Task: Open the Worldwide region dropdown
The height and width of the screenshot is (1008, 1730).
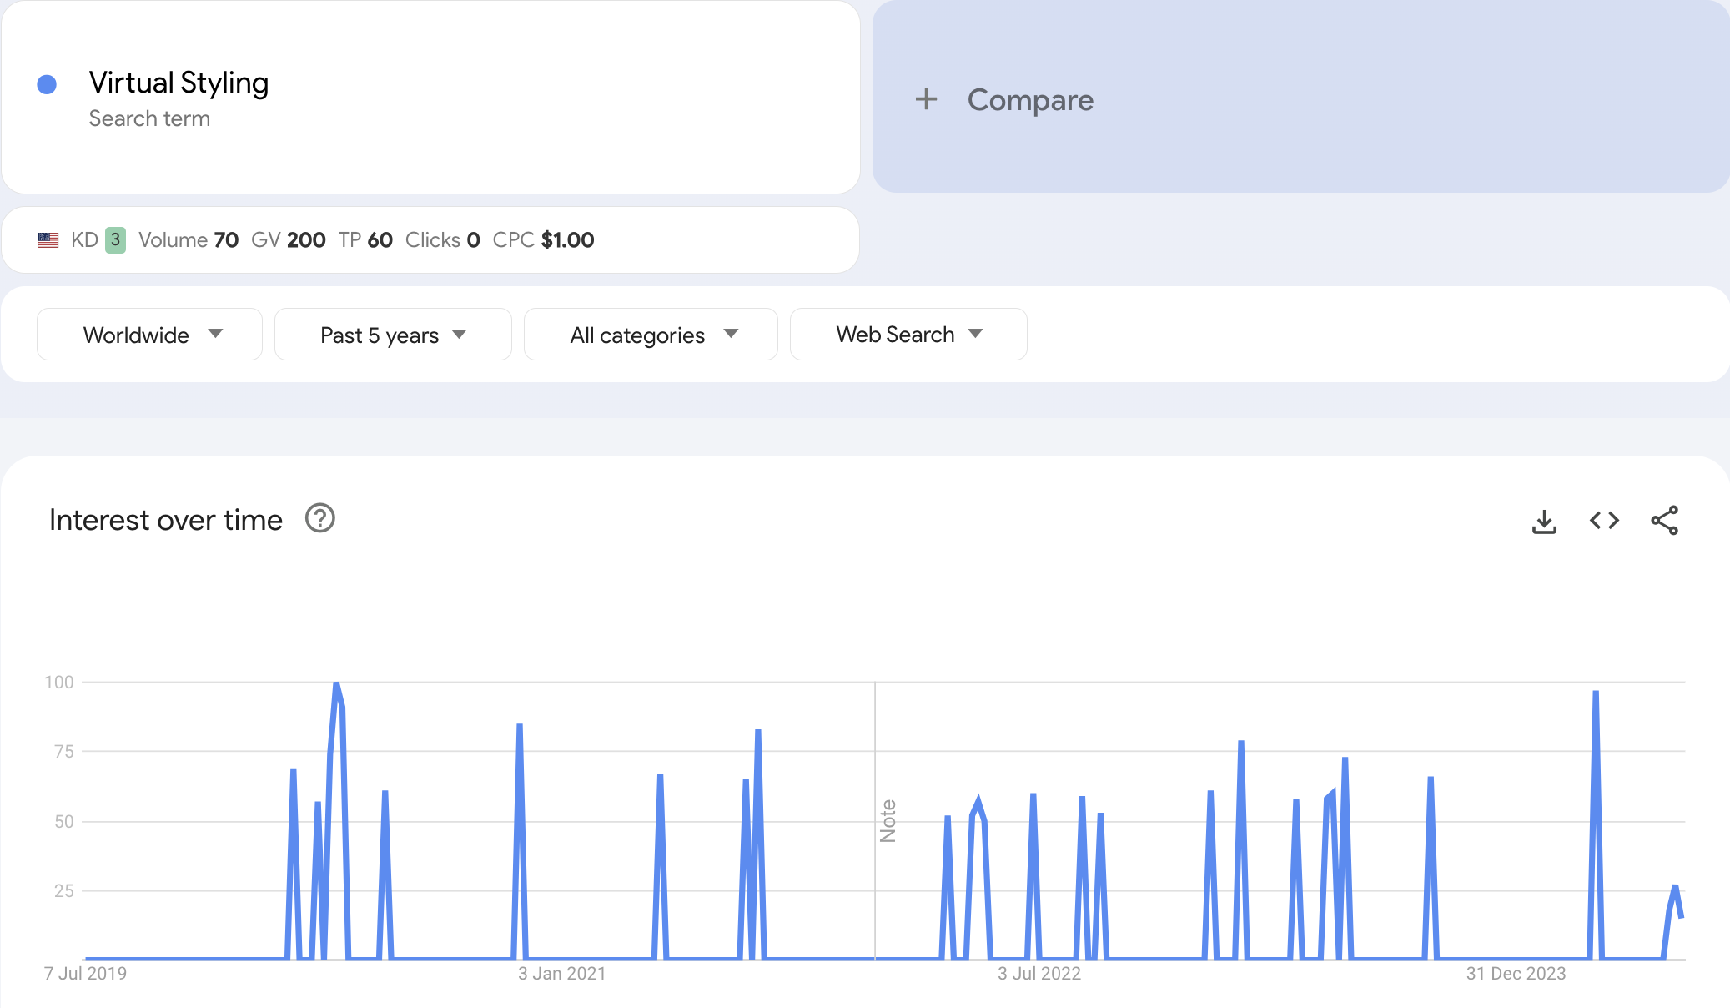Action: pyautogui.click(x=150, y=335)
